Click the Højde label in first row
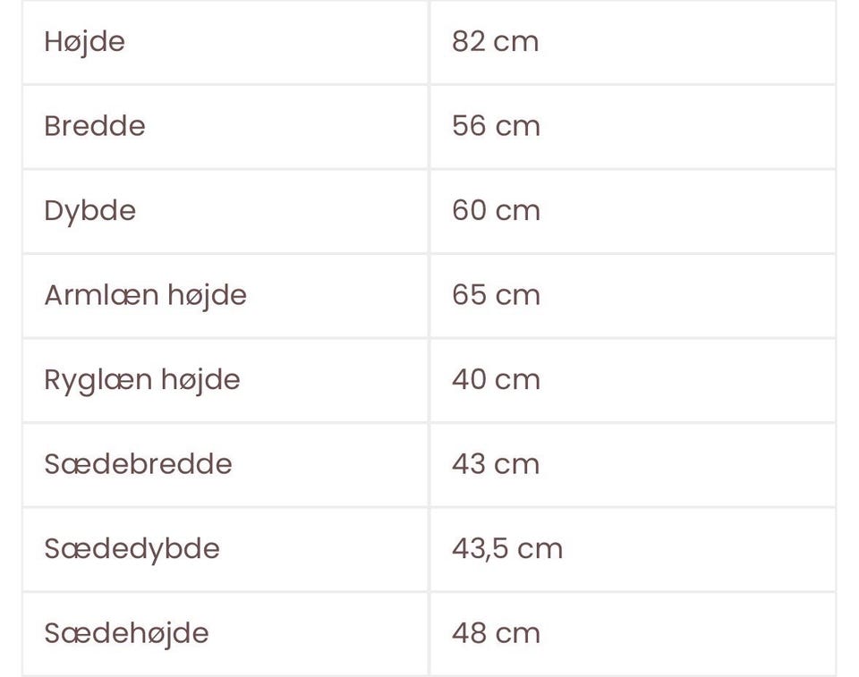The width and height of the screenshot is (859, 677). (84, 42)
